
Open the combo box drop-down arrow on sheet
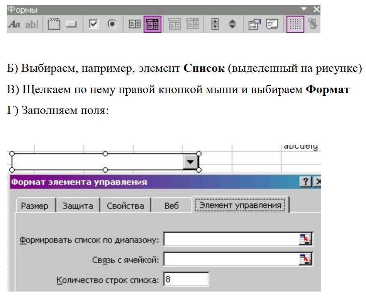190,162
